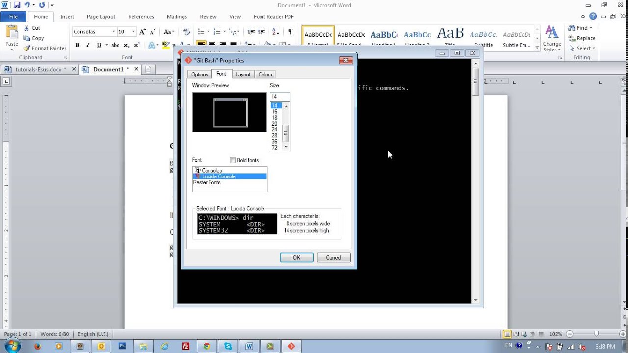Click Clear Formatting icon in Word ribbon
This screenshot has width=628, height=353.
coord(186,32)
